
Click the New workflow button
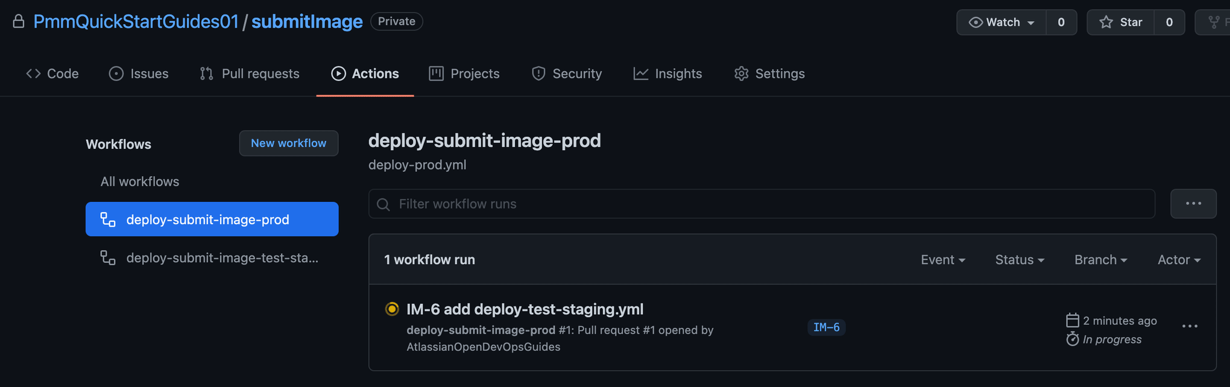point(288,143)
